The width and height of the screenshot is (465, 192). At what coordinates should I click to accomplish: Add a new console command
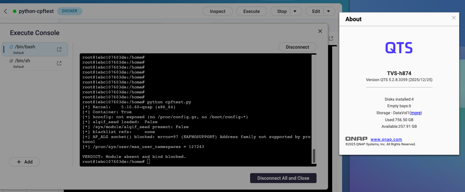(x=24, y=162)
